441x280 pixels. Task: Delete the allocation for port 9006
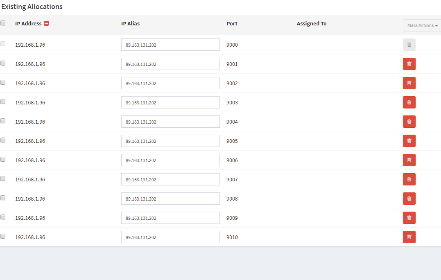409,160
